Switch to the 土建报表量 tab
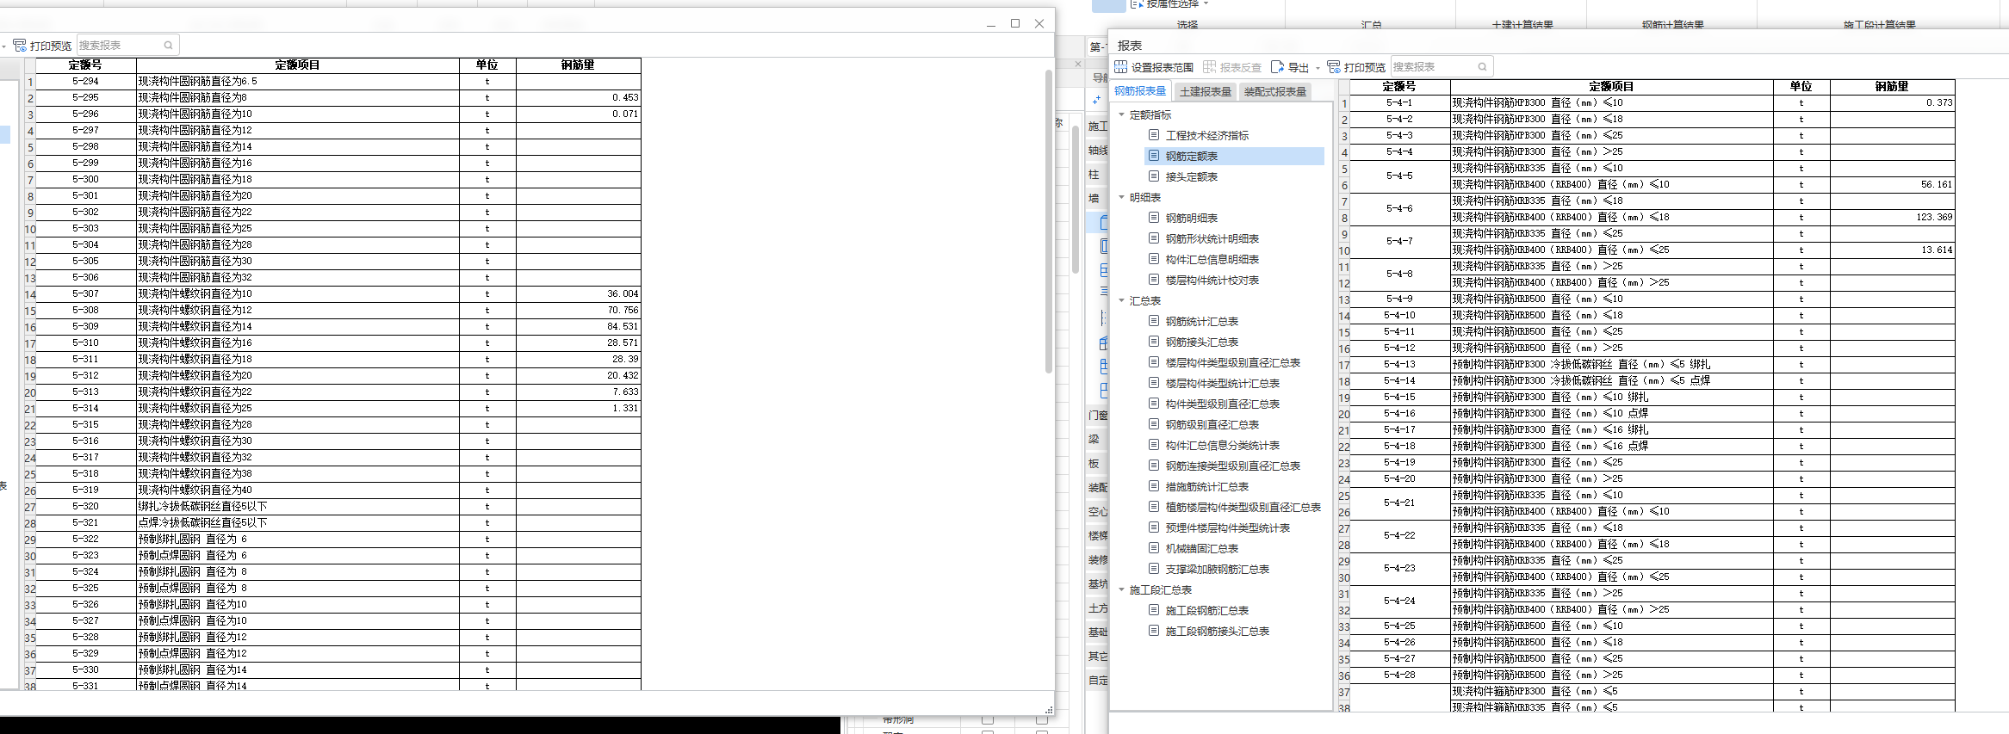Screen dimensions: 2009x734 tap(1206, 92)
